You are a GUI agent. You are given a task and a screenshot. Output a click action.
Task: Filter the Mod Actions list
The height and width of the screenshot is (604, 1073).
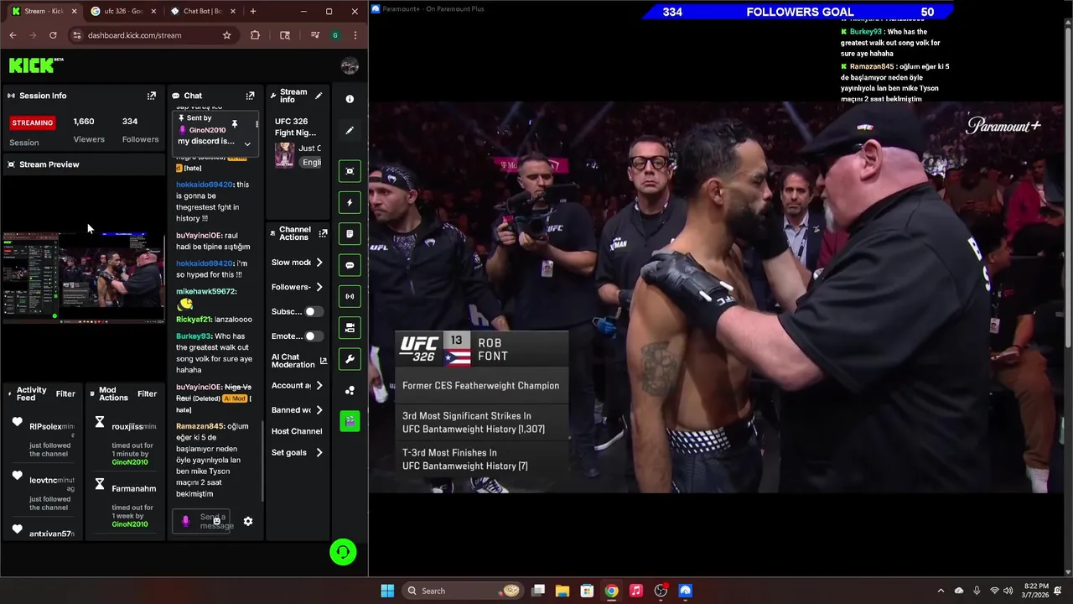pos(147,393)
